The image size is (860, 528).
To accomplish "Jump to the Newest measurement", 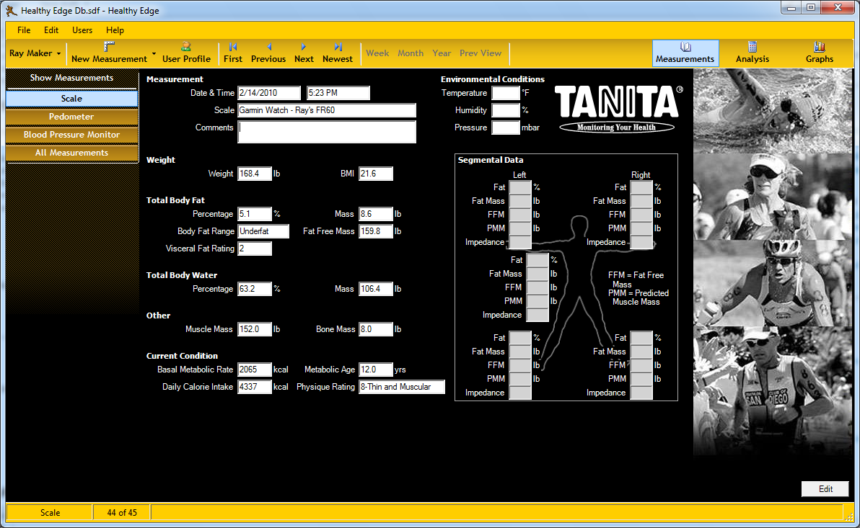I will tap(338, 53).
